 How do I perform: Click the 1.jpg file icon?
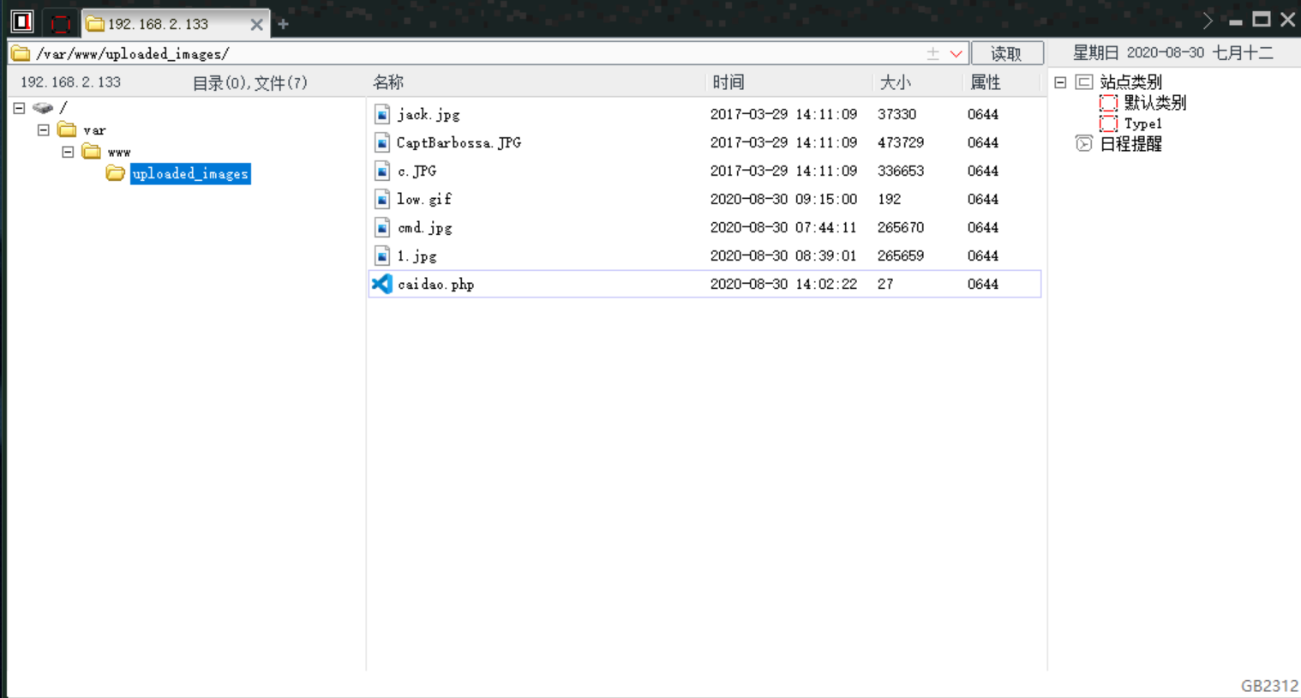click(382, 256)
